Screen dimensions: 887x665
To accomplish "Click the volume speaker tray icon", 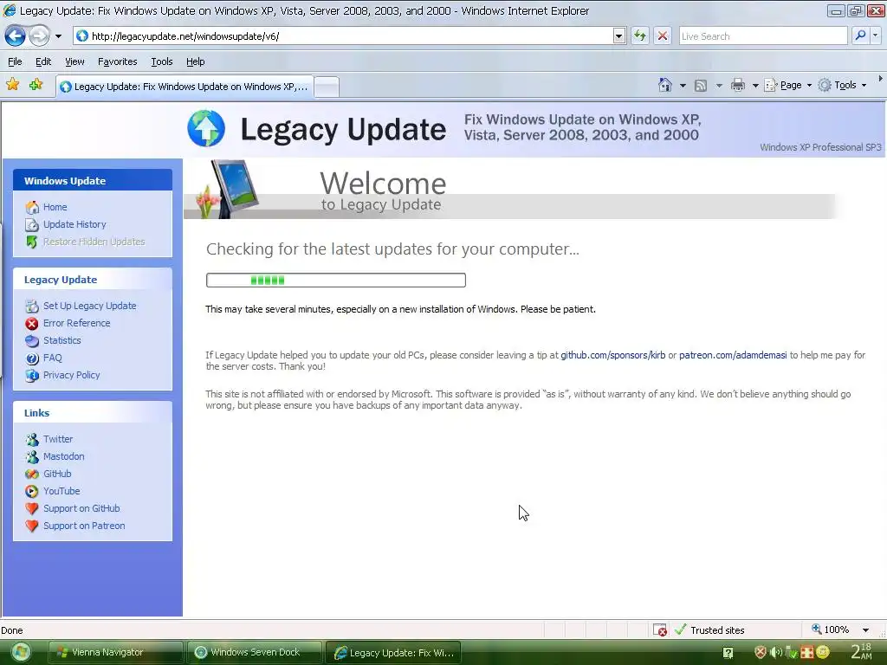I will pos(776,653).
